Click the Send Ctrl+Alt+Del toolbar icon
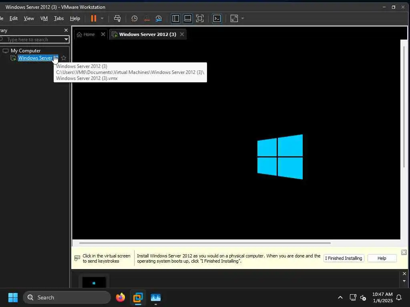The width and height of the screenshot is (410, 307). tap(117, 18)
